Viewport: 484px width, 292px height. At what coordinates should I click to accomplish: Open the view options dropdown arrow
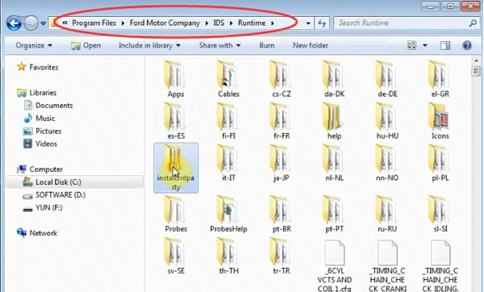coord(425,46)
